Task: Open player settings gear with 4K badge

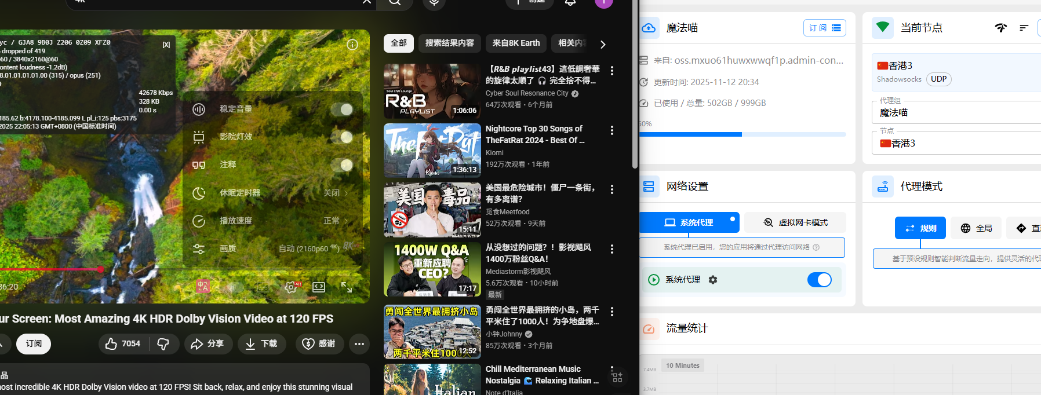Action: point(291,287)
